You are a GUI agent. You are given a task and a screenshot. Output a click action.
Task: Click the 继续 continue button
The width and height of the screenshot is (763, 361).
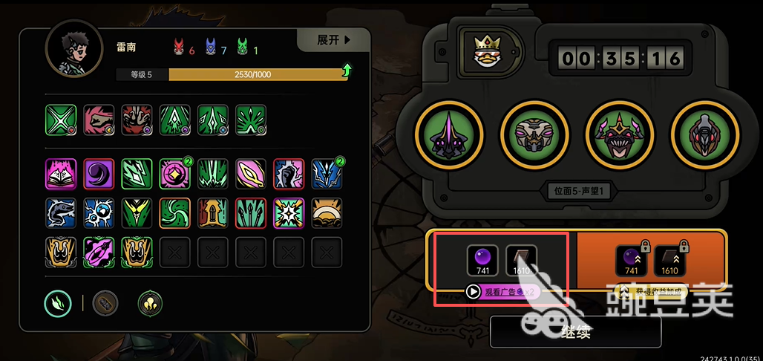pos(575,332)
